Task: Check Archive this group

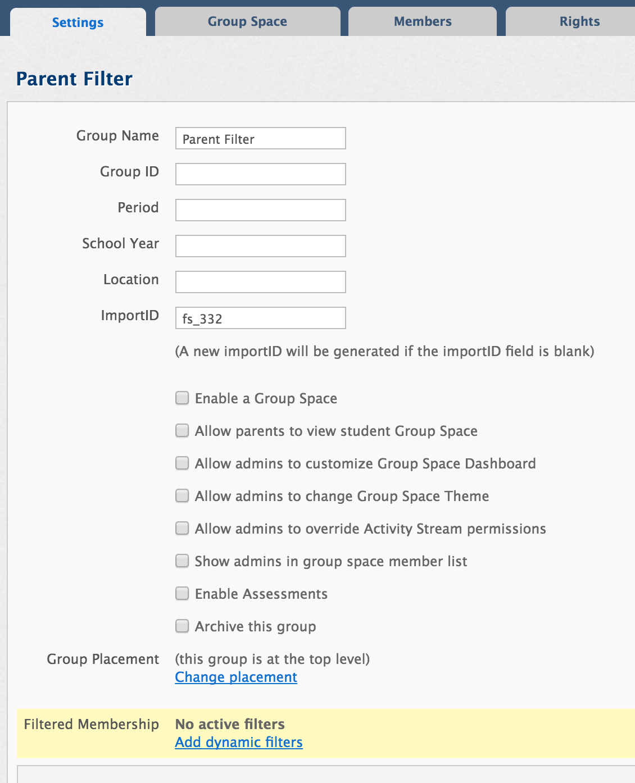Action: [182, 626]
